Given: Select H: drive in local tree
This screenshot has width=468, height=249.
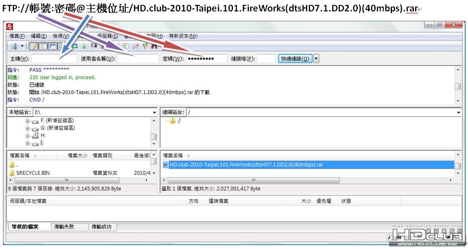Looking at the screenshot, I should click(43, 135).
